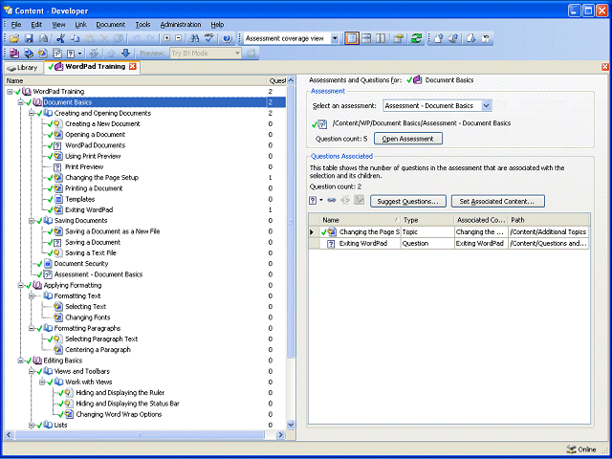This screenshot has width=612, height=459.
Task: Select Hiding and Displaying the Ruler
Action: 120,393
